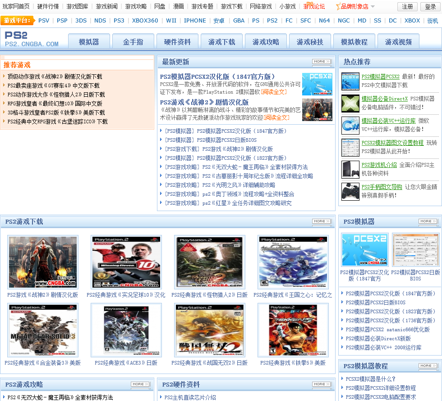This screenshot has width=442, height=401.
Task: Open the 游戏下载 tab
Action: pyautogui.click(x=221, y=41)
